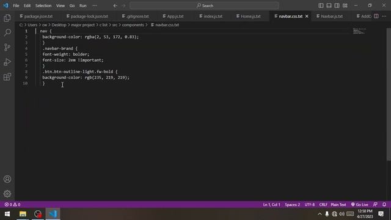Open the Selection menu
Screen dimensions: 391x220
[x=43, y=5]
